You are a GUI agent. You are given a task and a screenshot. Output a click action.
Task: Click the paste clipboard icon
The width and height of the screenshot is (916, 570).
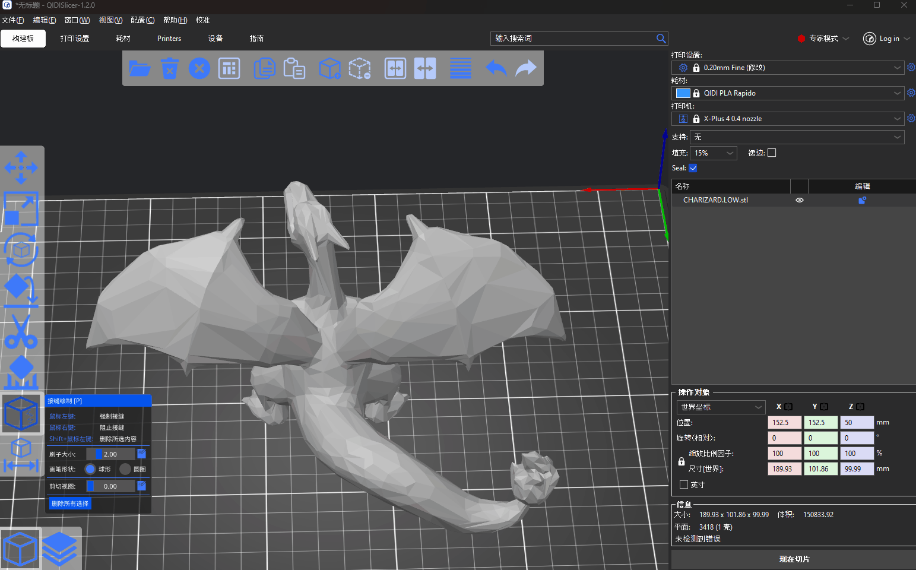tap(294, 68)
